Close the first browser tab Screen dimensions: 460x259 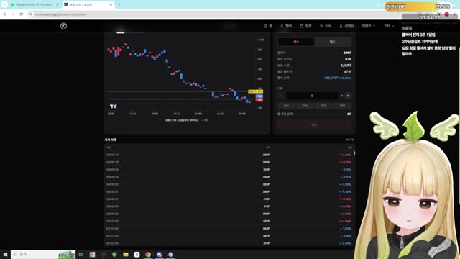pyautogui.click(x=57, y=5)
